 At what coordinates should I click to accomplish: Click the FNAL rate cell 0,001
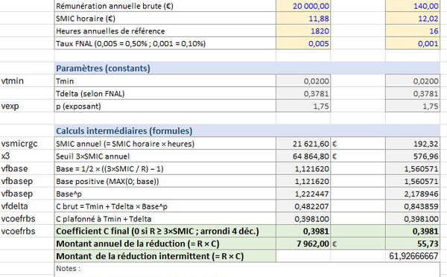tap(413, 43)
